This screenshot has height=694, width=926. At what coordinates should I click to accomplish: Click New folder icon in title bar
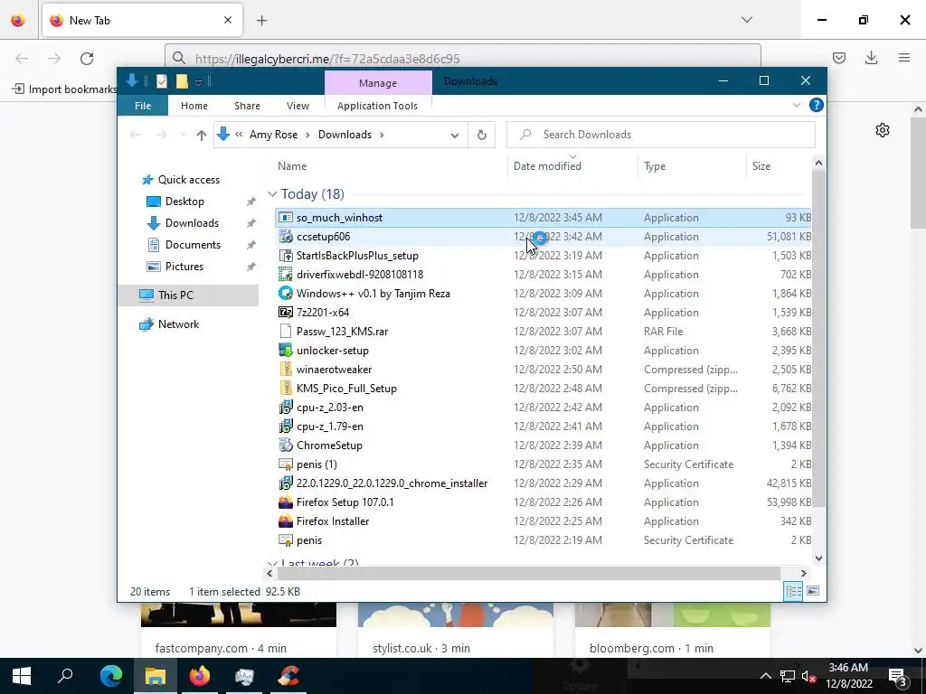click(182, 81)
